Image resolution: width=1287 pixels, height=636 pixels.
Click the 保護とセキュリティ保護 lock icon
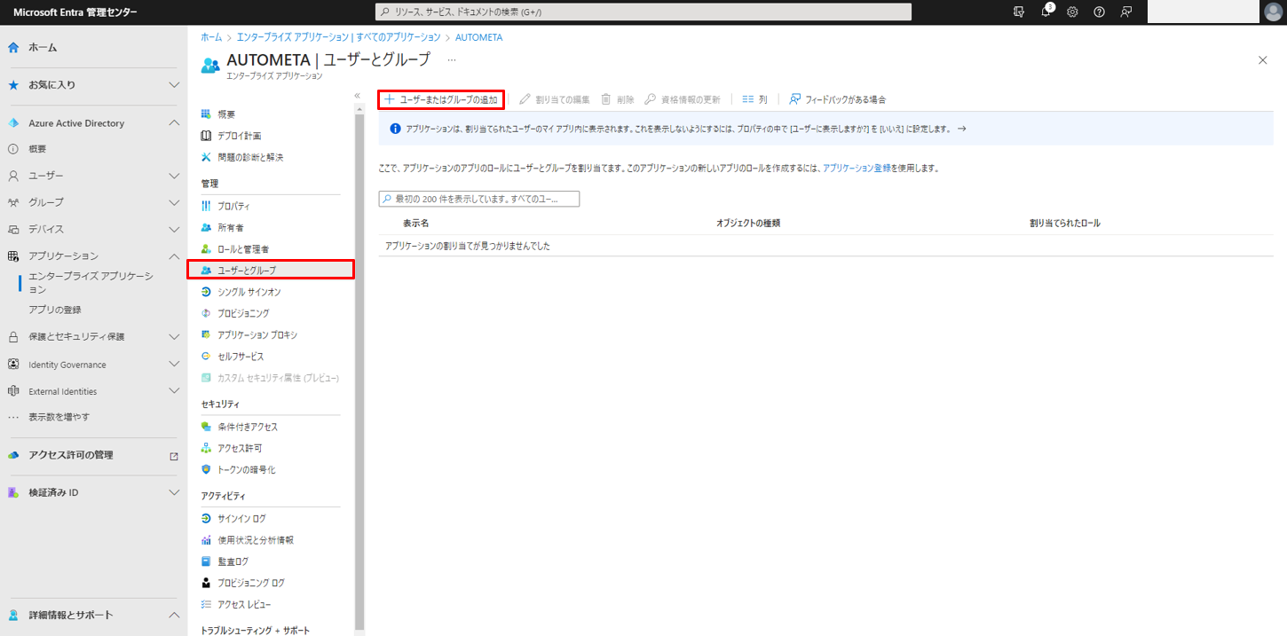pos(13,337)
